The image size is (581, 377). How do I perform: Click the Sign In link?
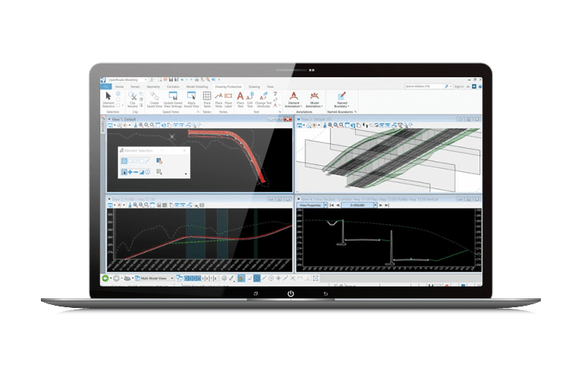pyautogui.click(x=458, y=86)
